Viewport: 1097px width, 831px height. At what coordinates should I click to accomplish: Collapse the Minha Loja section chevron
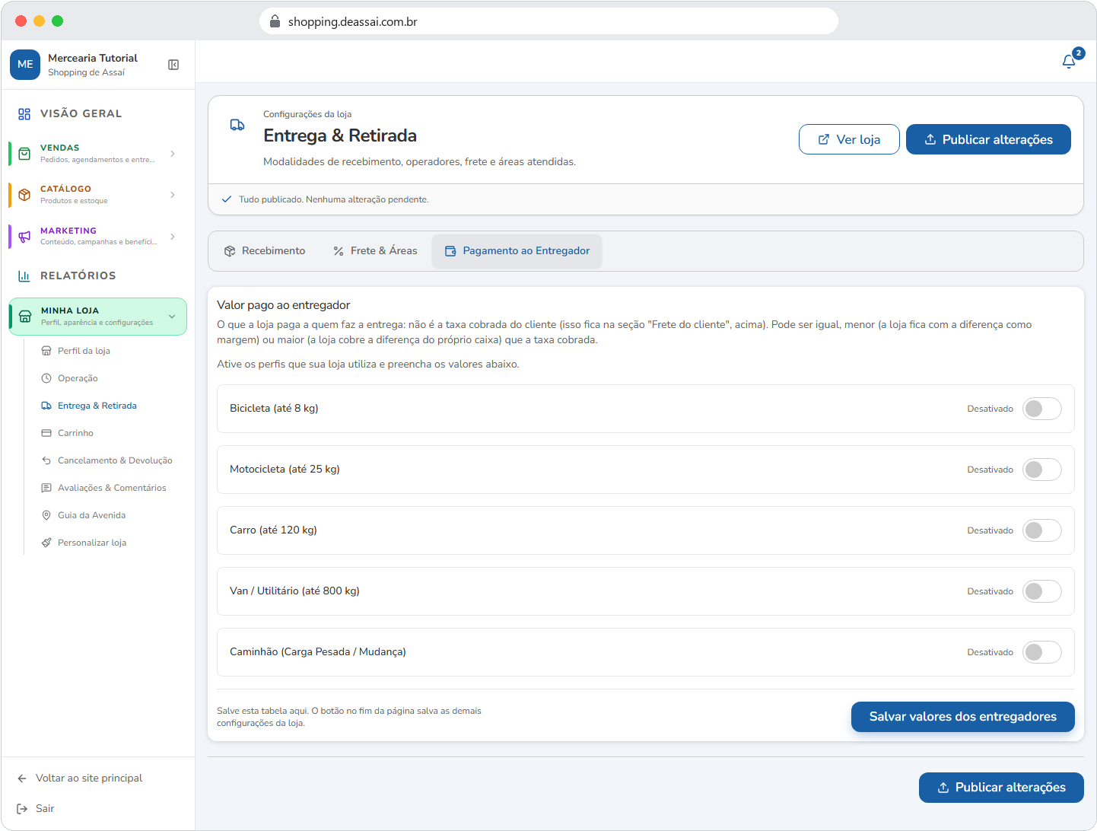point(172,317)
